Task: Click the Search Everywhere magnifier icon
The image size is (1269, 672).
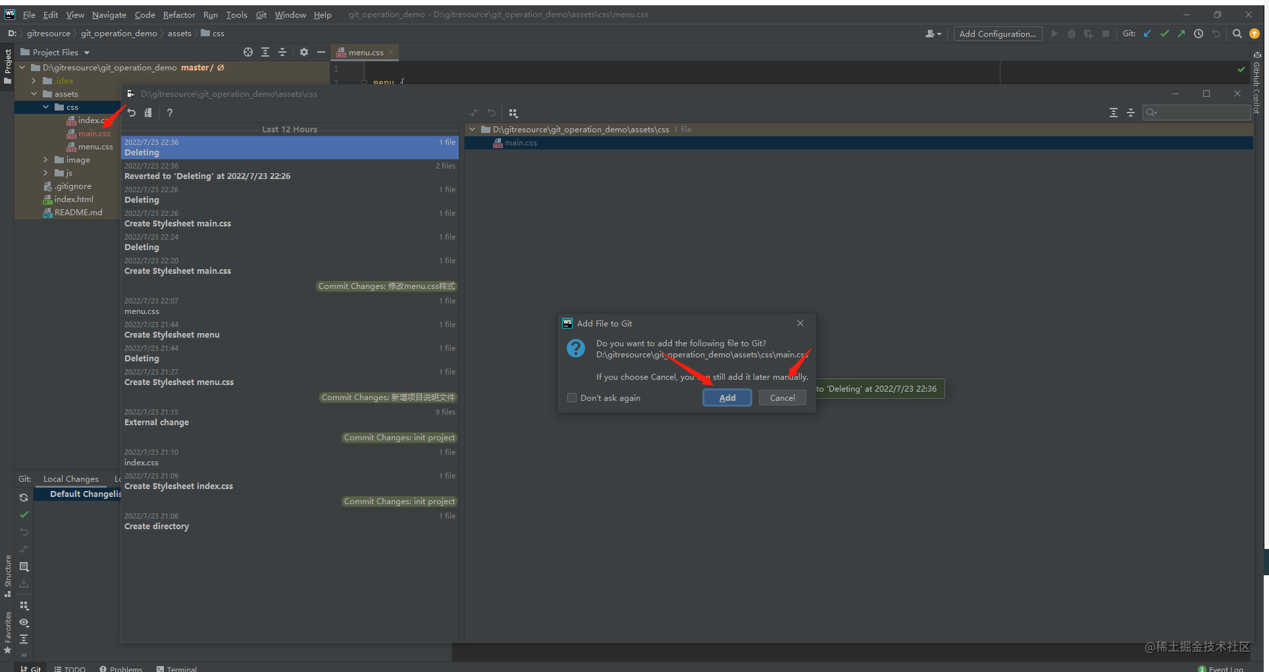Action: click(x=1237, y=34)
